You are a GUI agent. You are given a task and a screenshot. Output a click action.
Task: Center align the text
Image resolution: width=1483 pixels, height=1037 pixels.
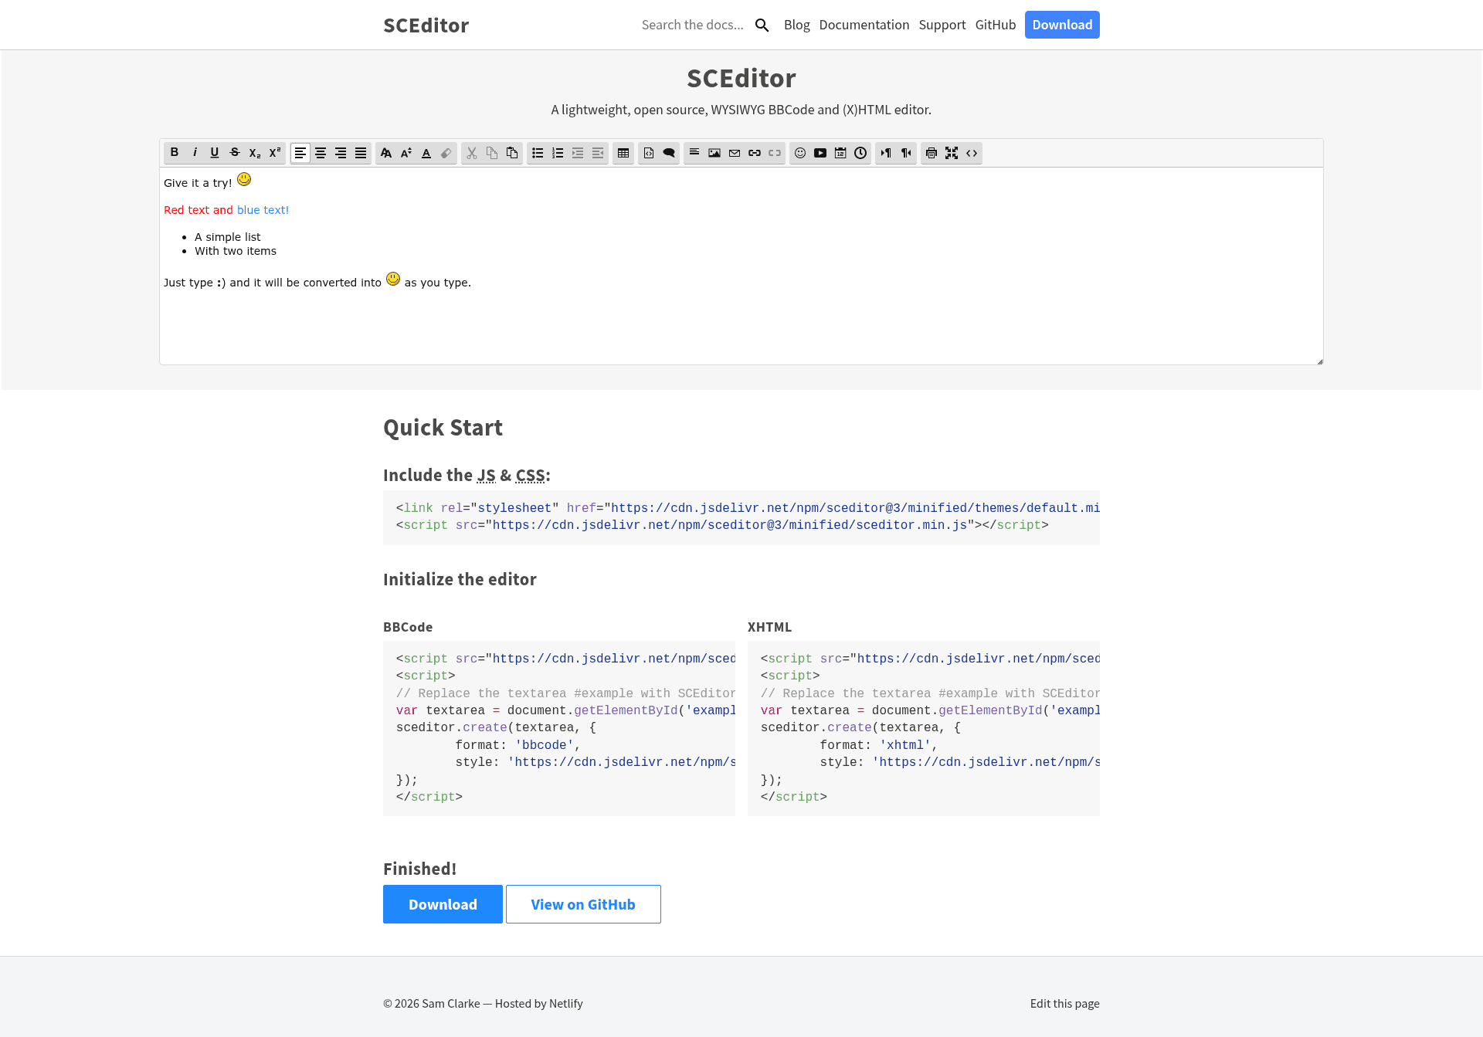coord(321,153)
